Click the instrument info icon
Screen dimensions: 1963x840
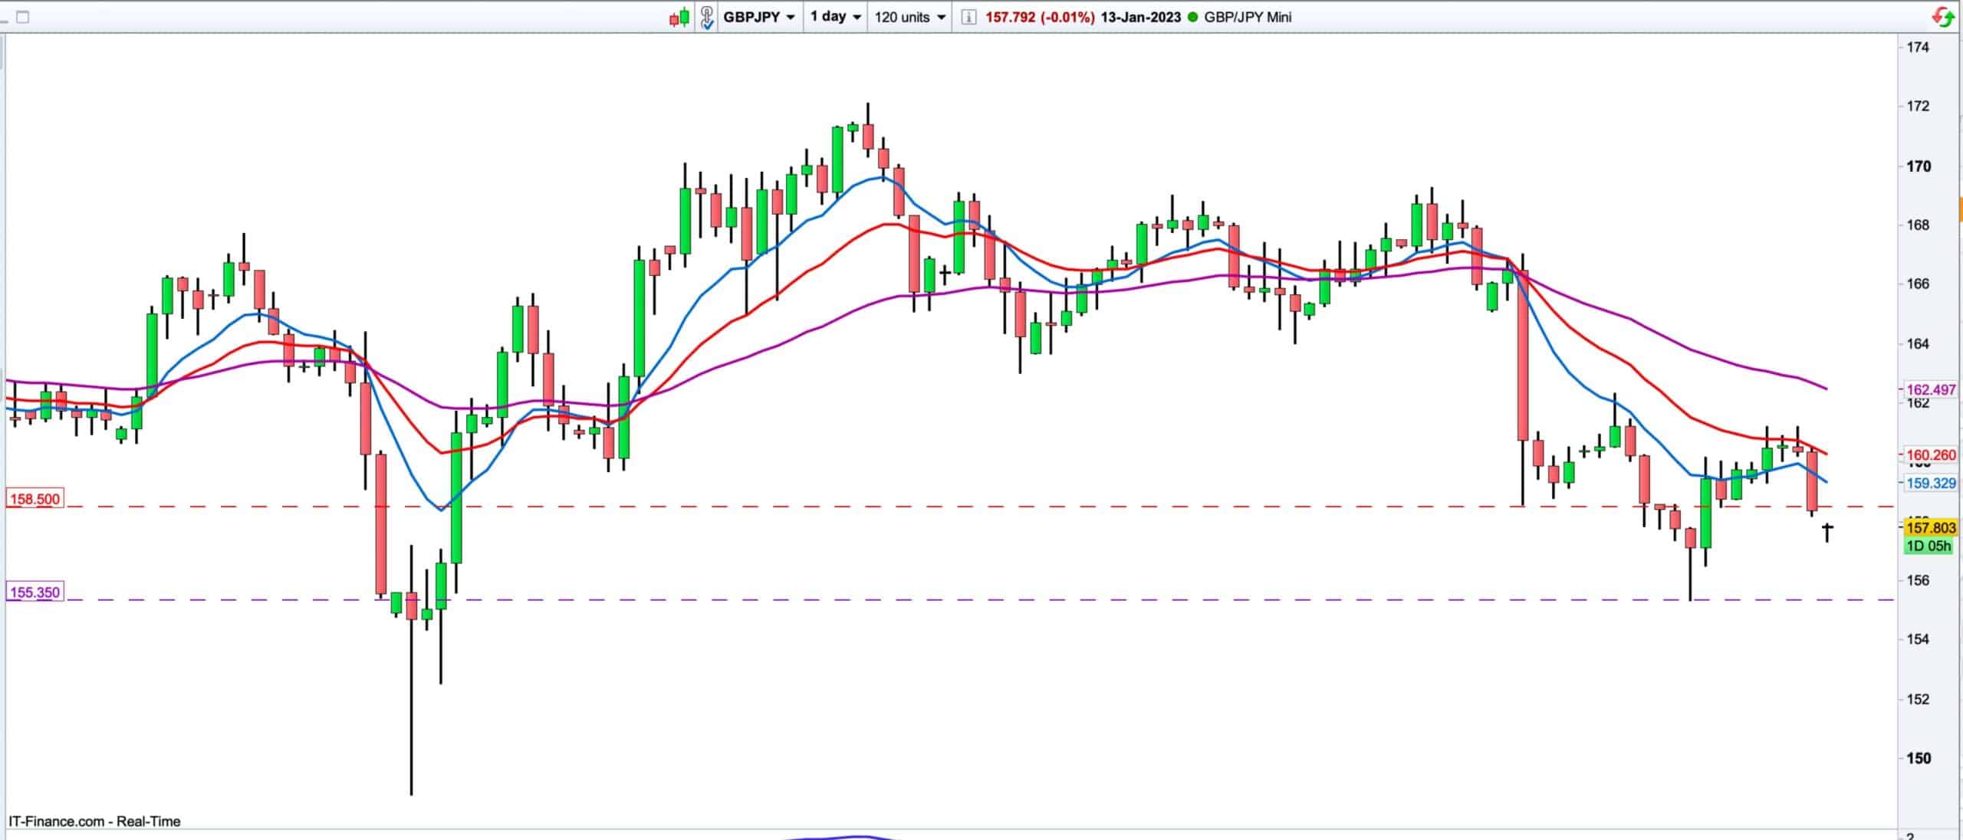tap(968, 17)
